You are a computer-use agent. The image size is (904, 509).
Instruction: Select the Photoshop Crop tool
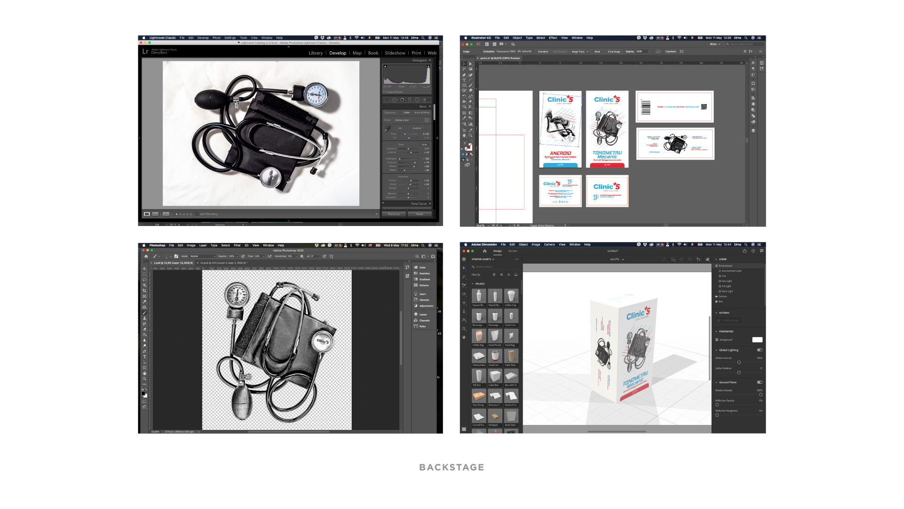145,291
